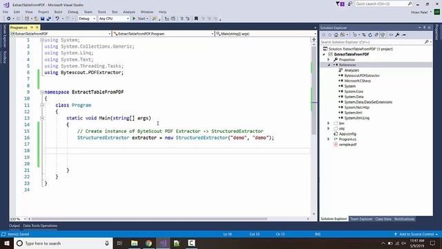Select Bytescout.PDFExtractor reference
Image resolution: width=442 pixels, height=249 pixels.
(x=362, y=75)
